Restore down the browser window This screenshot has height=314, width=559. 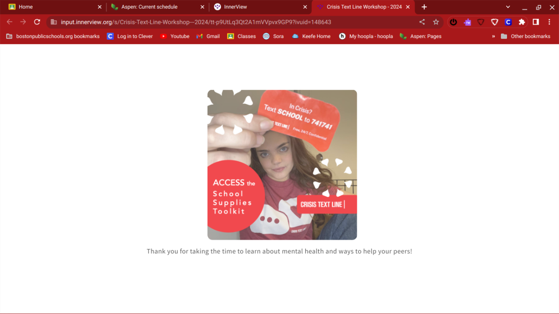click(538, 7)
